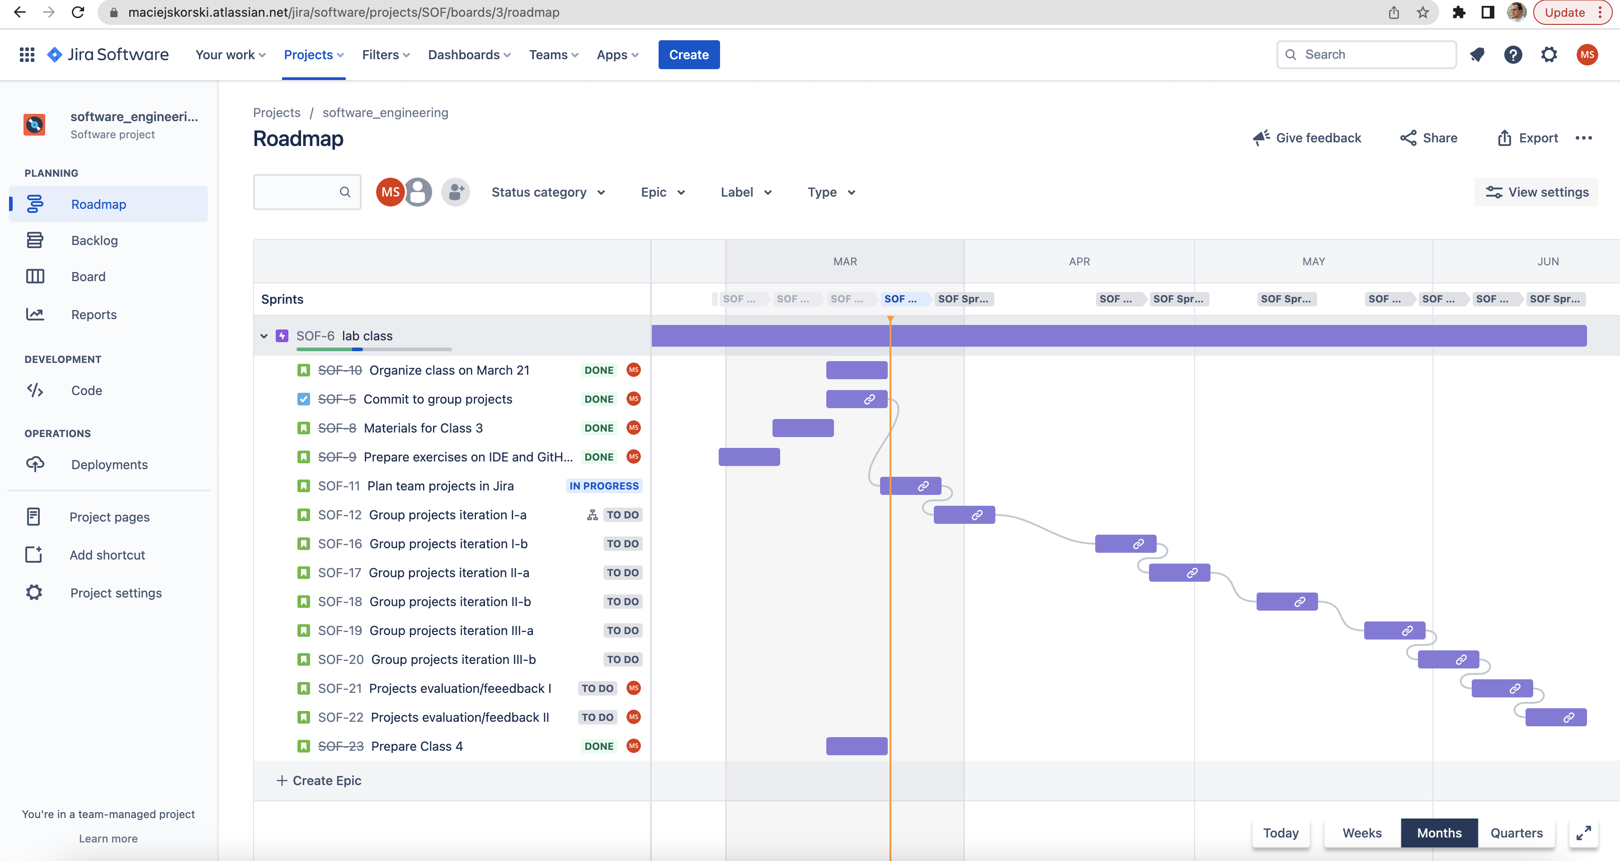
Task: Click the Reports icon in sidebar
Action: pos(34,314)
